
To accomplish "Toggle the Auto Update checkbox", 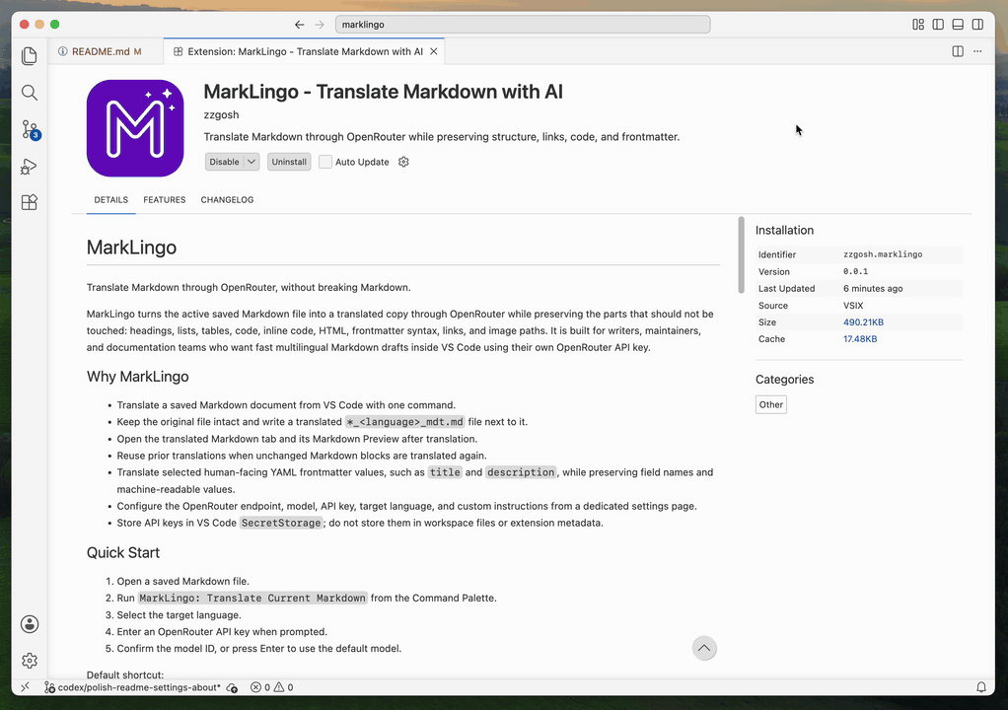I will click(325, 162).
